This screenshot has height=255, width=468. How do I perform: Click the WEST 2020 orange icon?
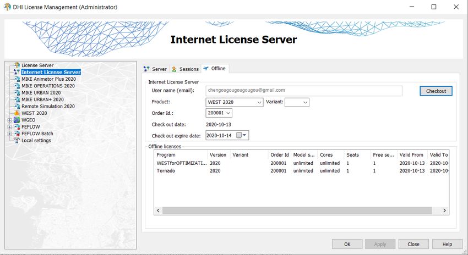(17, 113)
